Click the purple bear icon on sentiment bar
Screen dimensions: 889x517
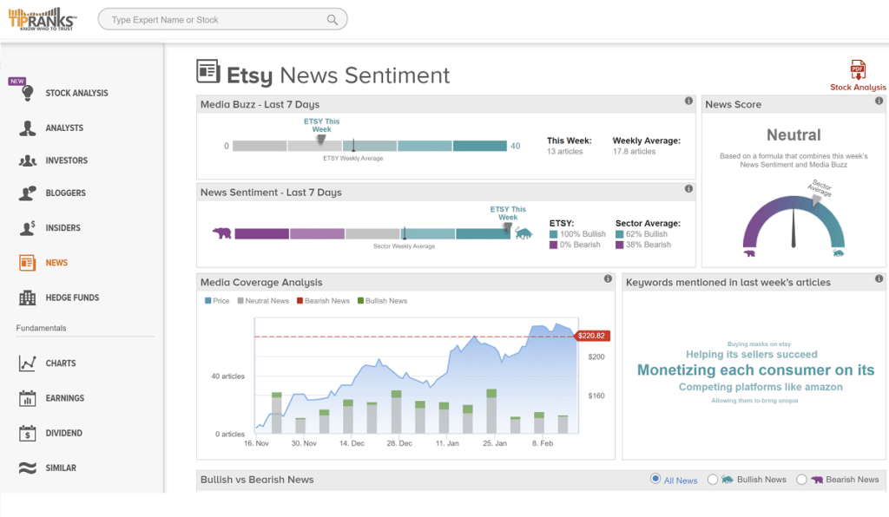221,232
